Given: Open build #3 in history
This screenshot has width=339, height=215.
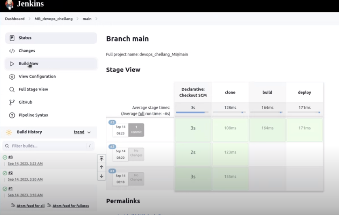Looking at the screenshot, I should click(11, 157).
